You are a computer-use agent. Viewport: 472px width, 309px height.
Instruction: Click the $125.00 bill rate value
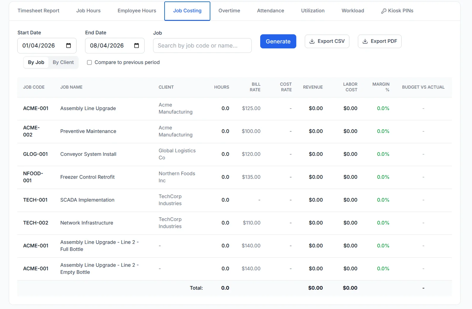251,108
